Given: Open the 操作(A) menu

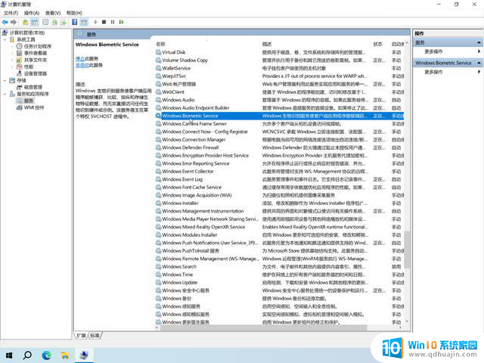Looking at the screenshot, I should (x=32, y=13).
